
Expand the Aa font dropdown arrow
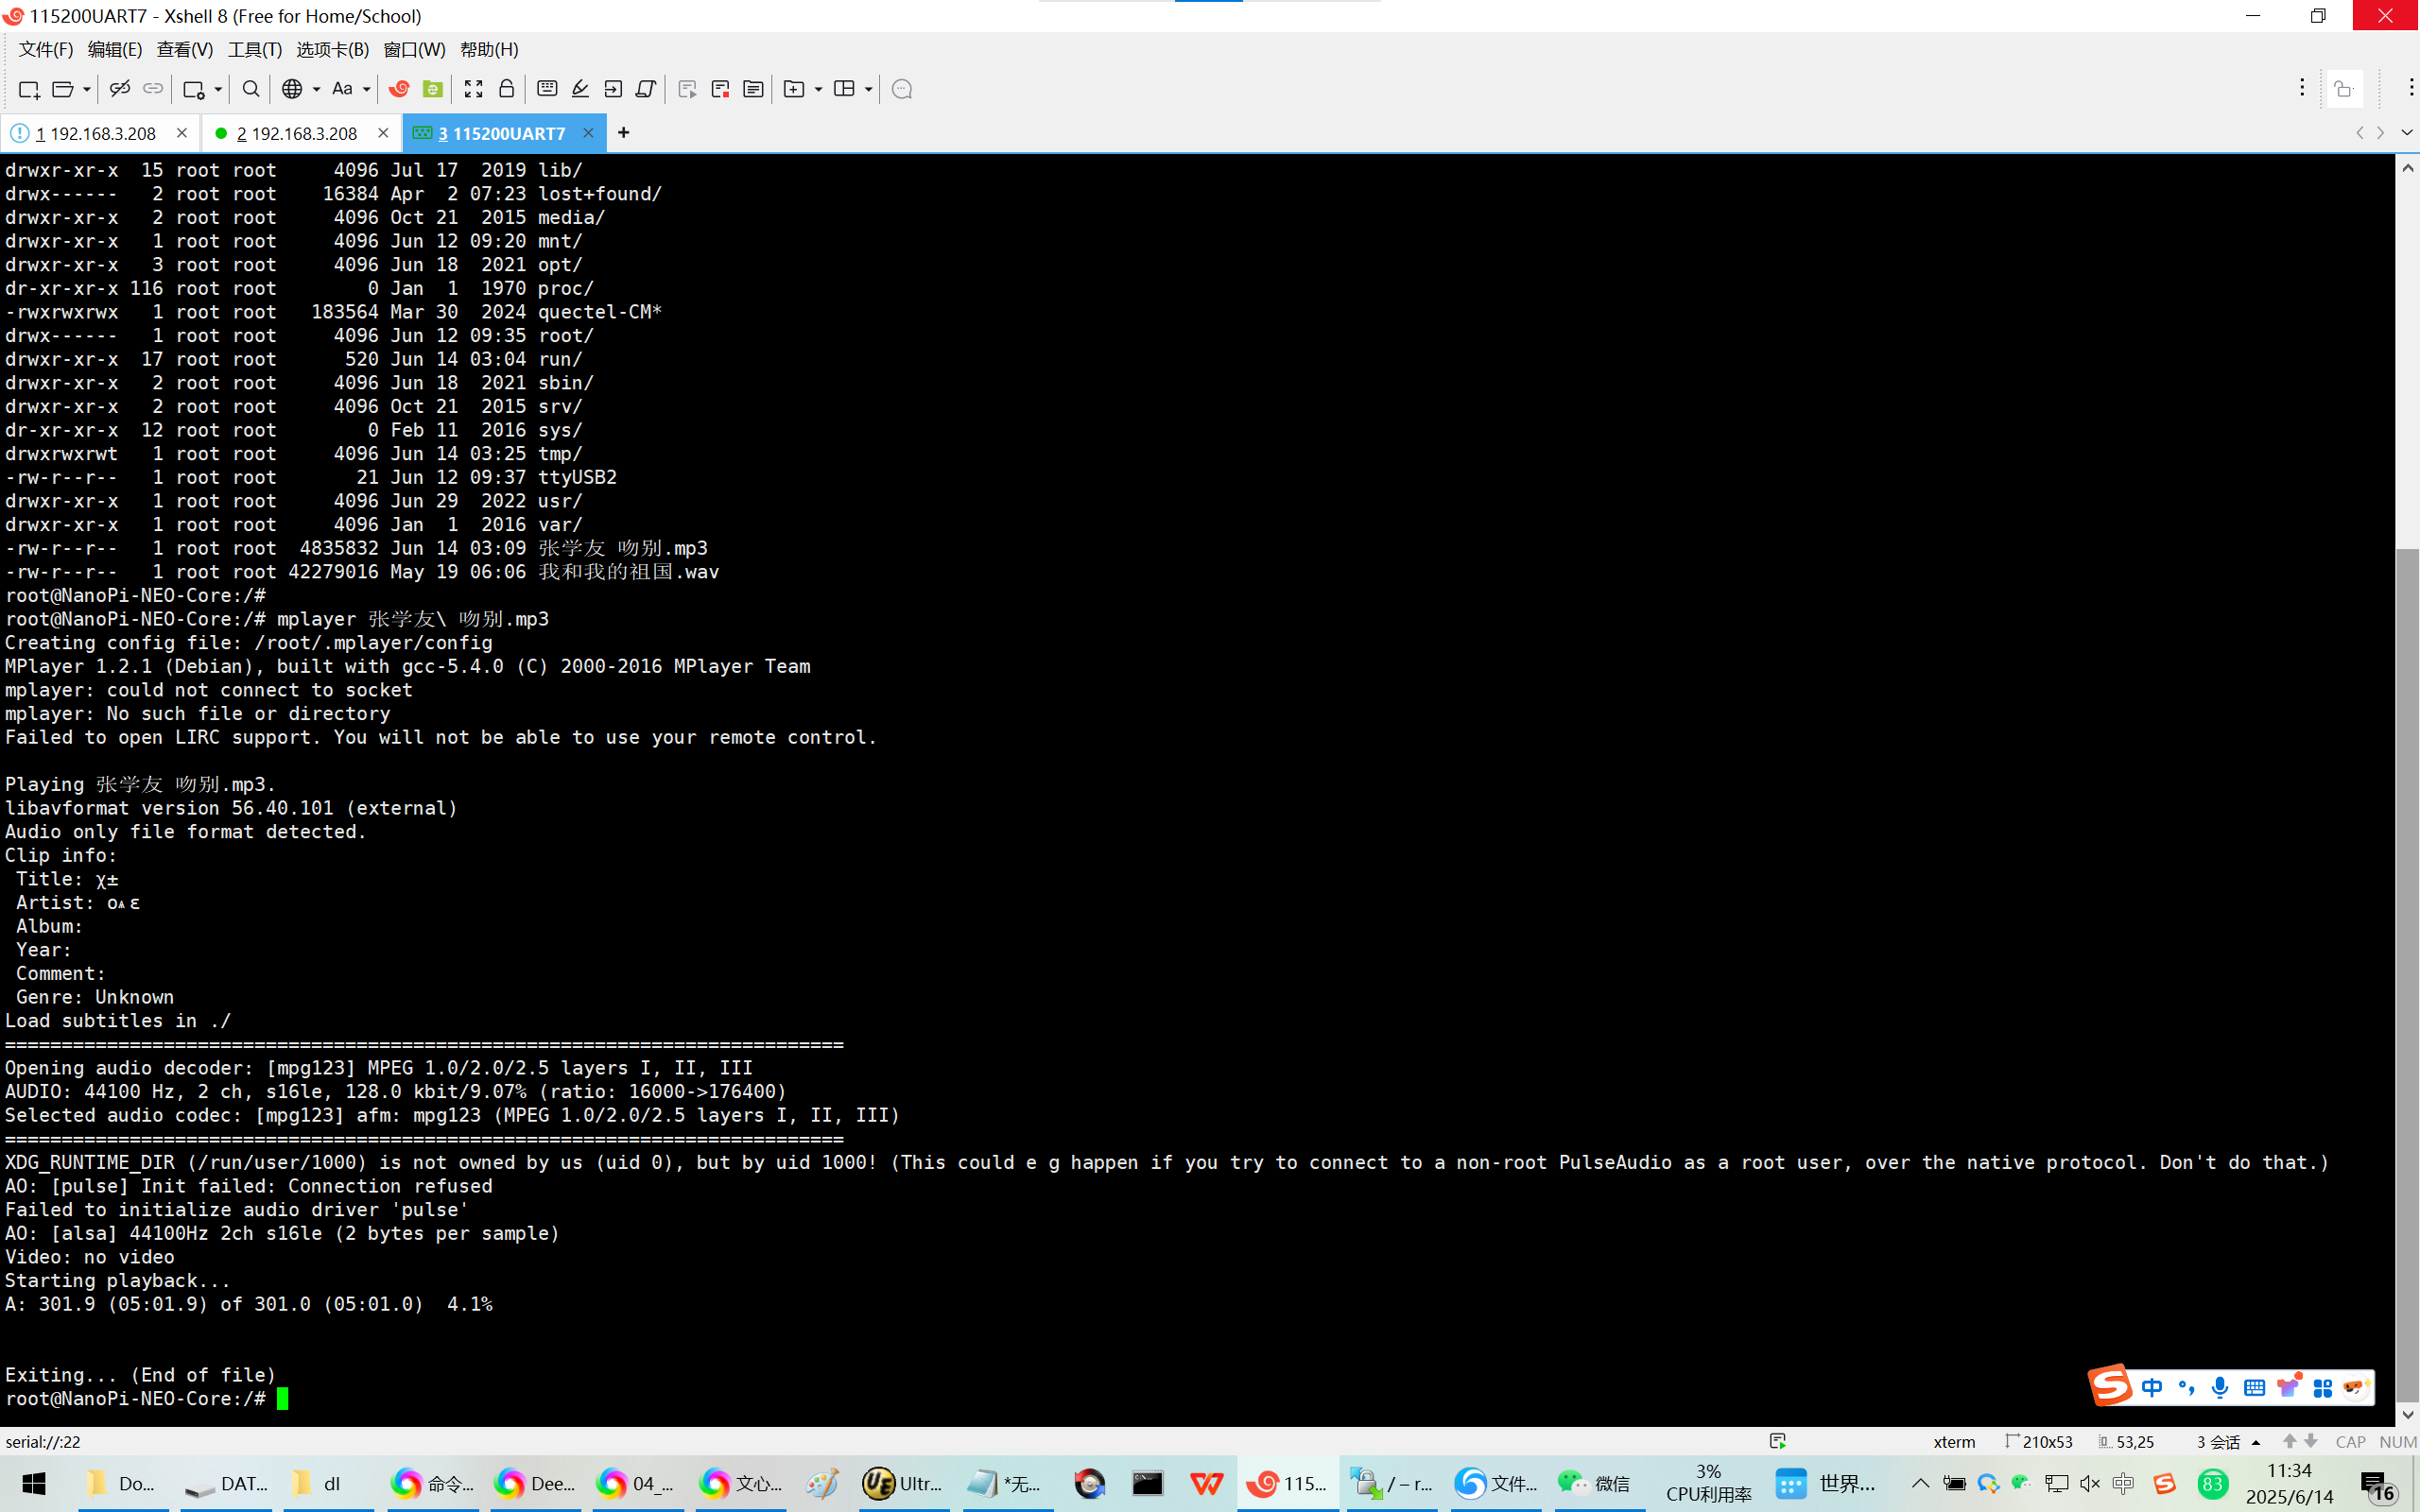click(x=367, y=89)
